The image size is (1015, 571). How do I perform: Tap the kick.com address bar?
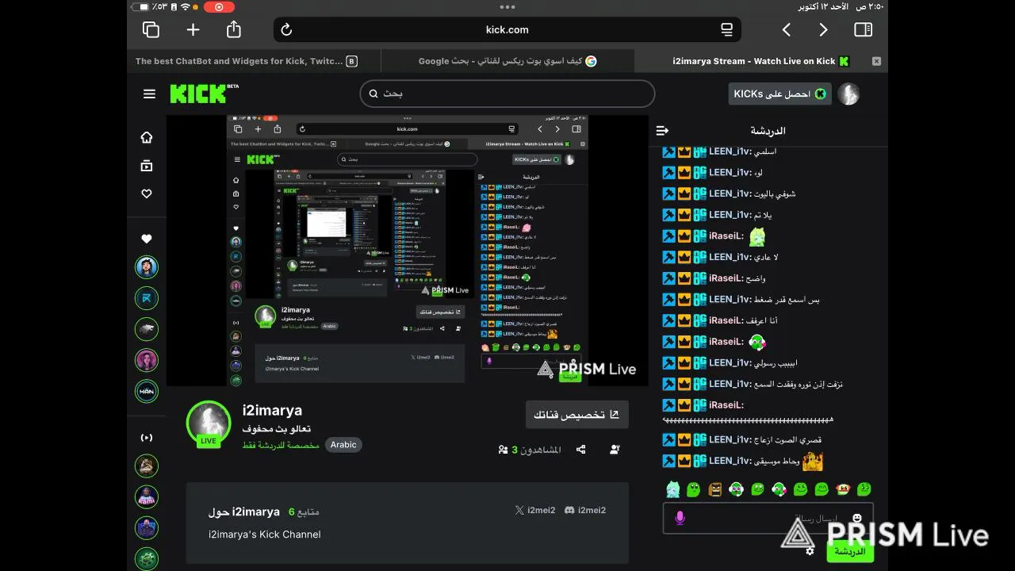pos(507,29)
